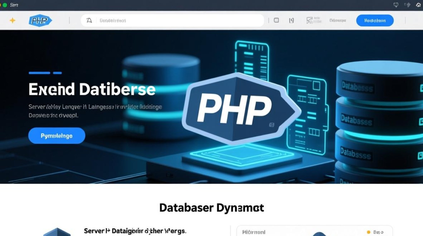The image size is (423, 236).
Task: Click the square outline icon in the toolbar
Action: [x=276, y=20]
